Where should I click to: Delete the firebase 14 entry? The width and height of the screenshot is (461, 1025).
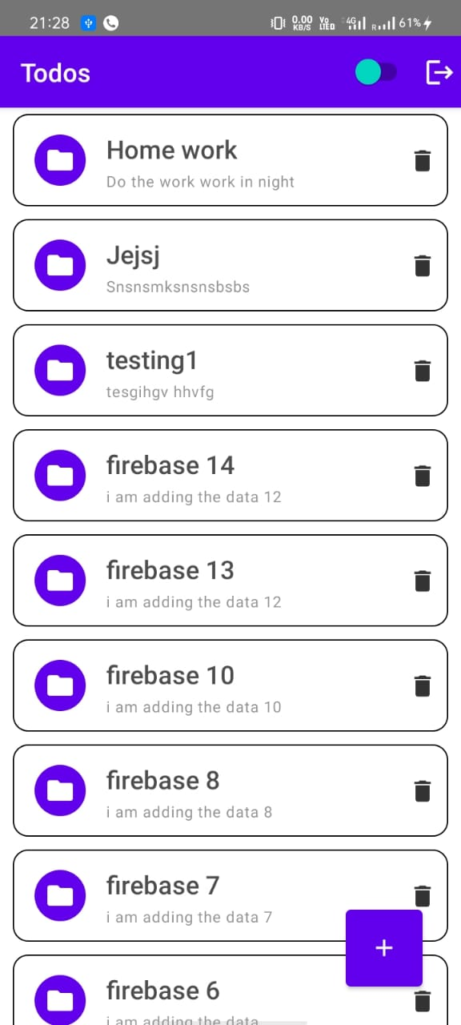[423, 475]
